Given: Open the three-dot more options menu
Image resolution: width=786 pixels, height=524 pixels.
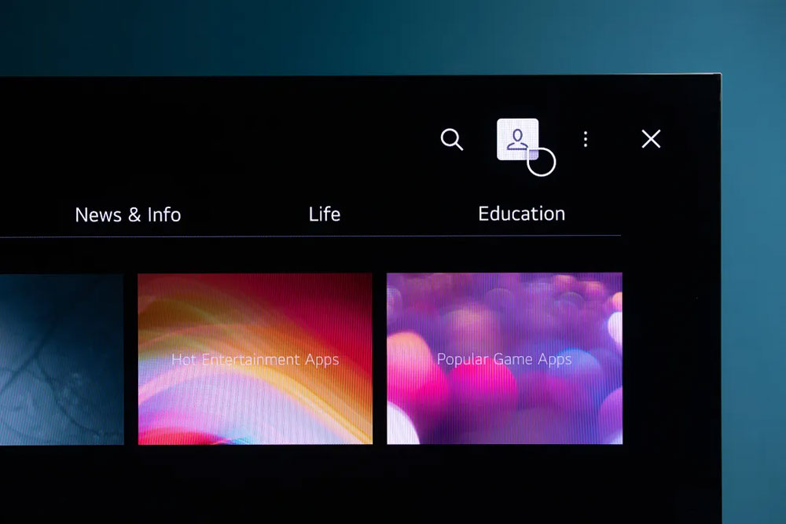Looking at the screenshot, I should tap(585, 139).
